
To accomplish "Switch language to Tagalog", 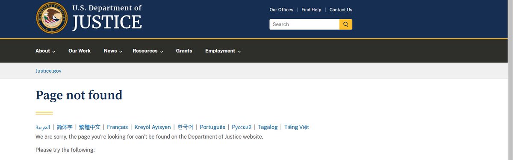I will [x=268, y=127].
